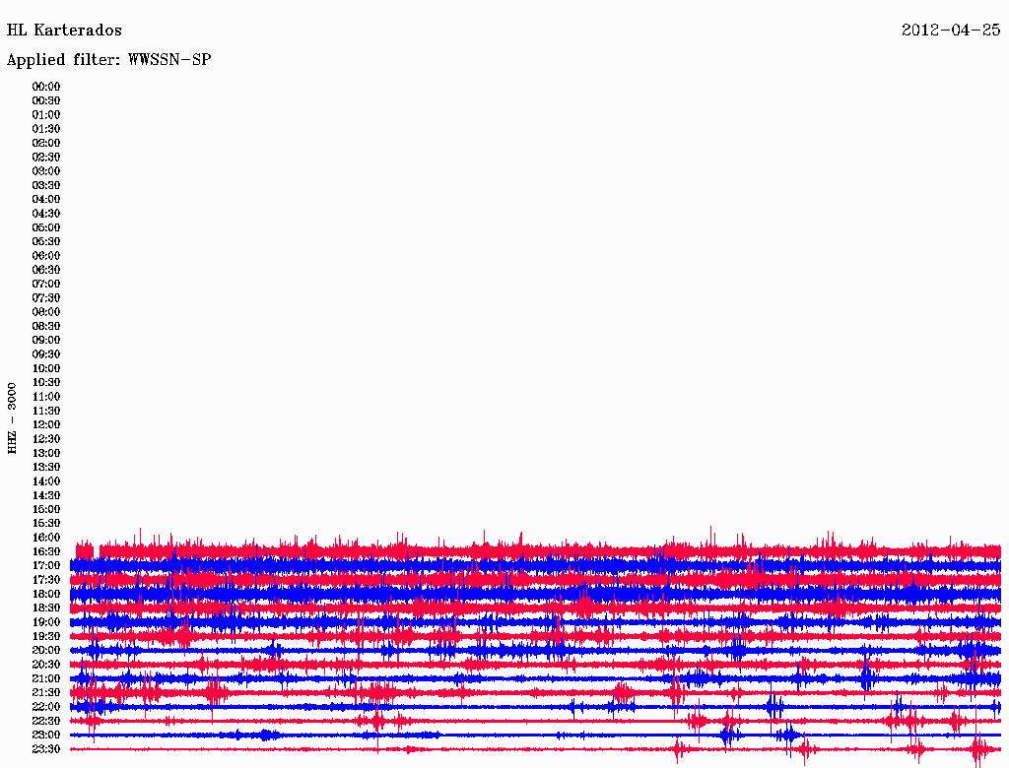Click the 10:00 time label

click(x=45, y=368)
